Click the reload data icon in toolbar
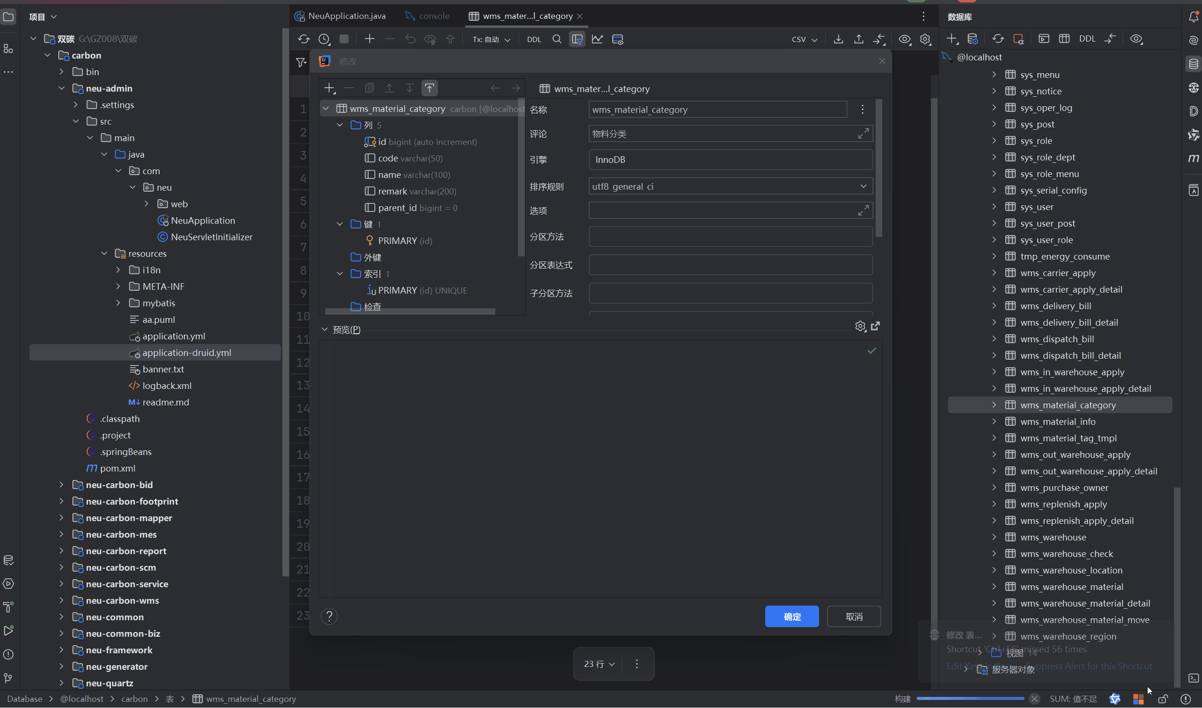 point(304,39)
